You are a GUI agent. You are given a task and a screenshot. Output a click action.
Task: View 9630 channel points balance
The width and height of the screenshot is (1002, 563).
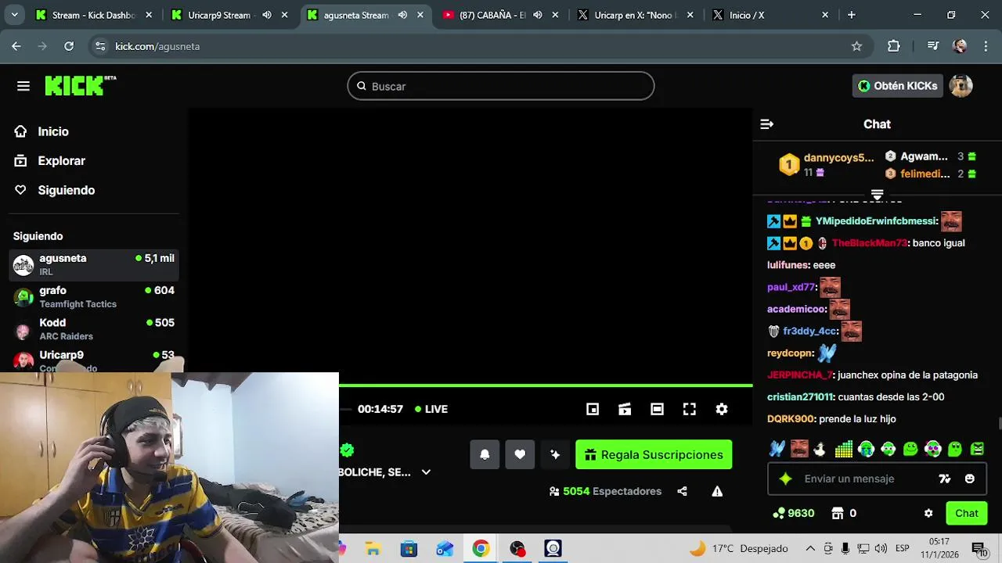pos(794,513)
